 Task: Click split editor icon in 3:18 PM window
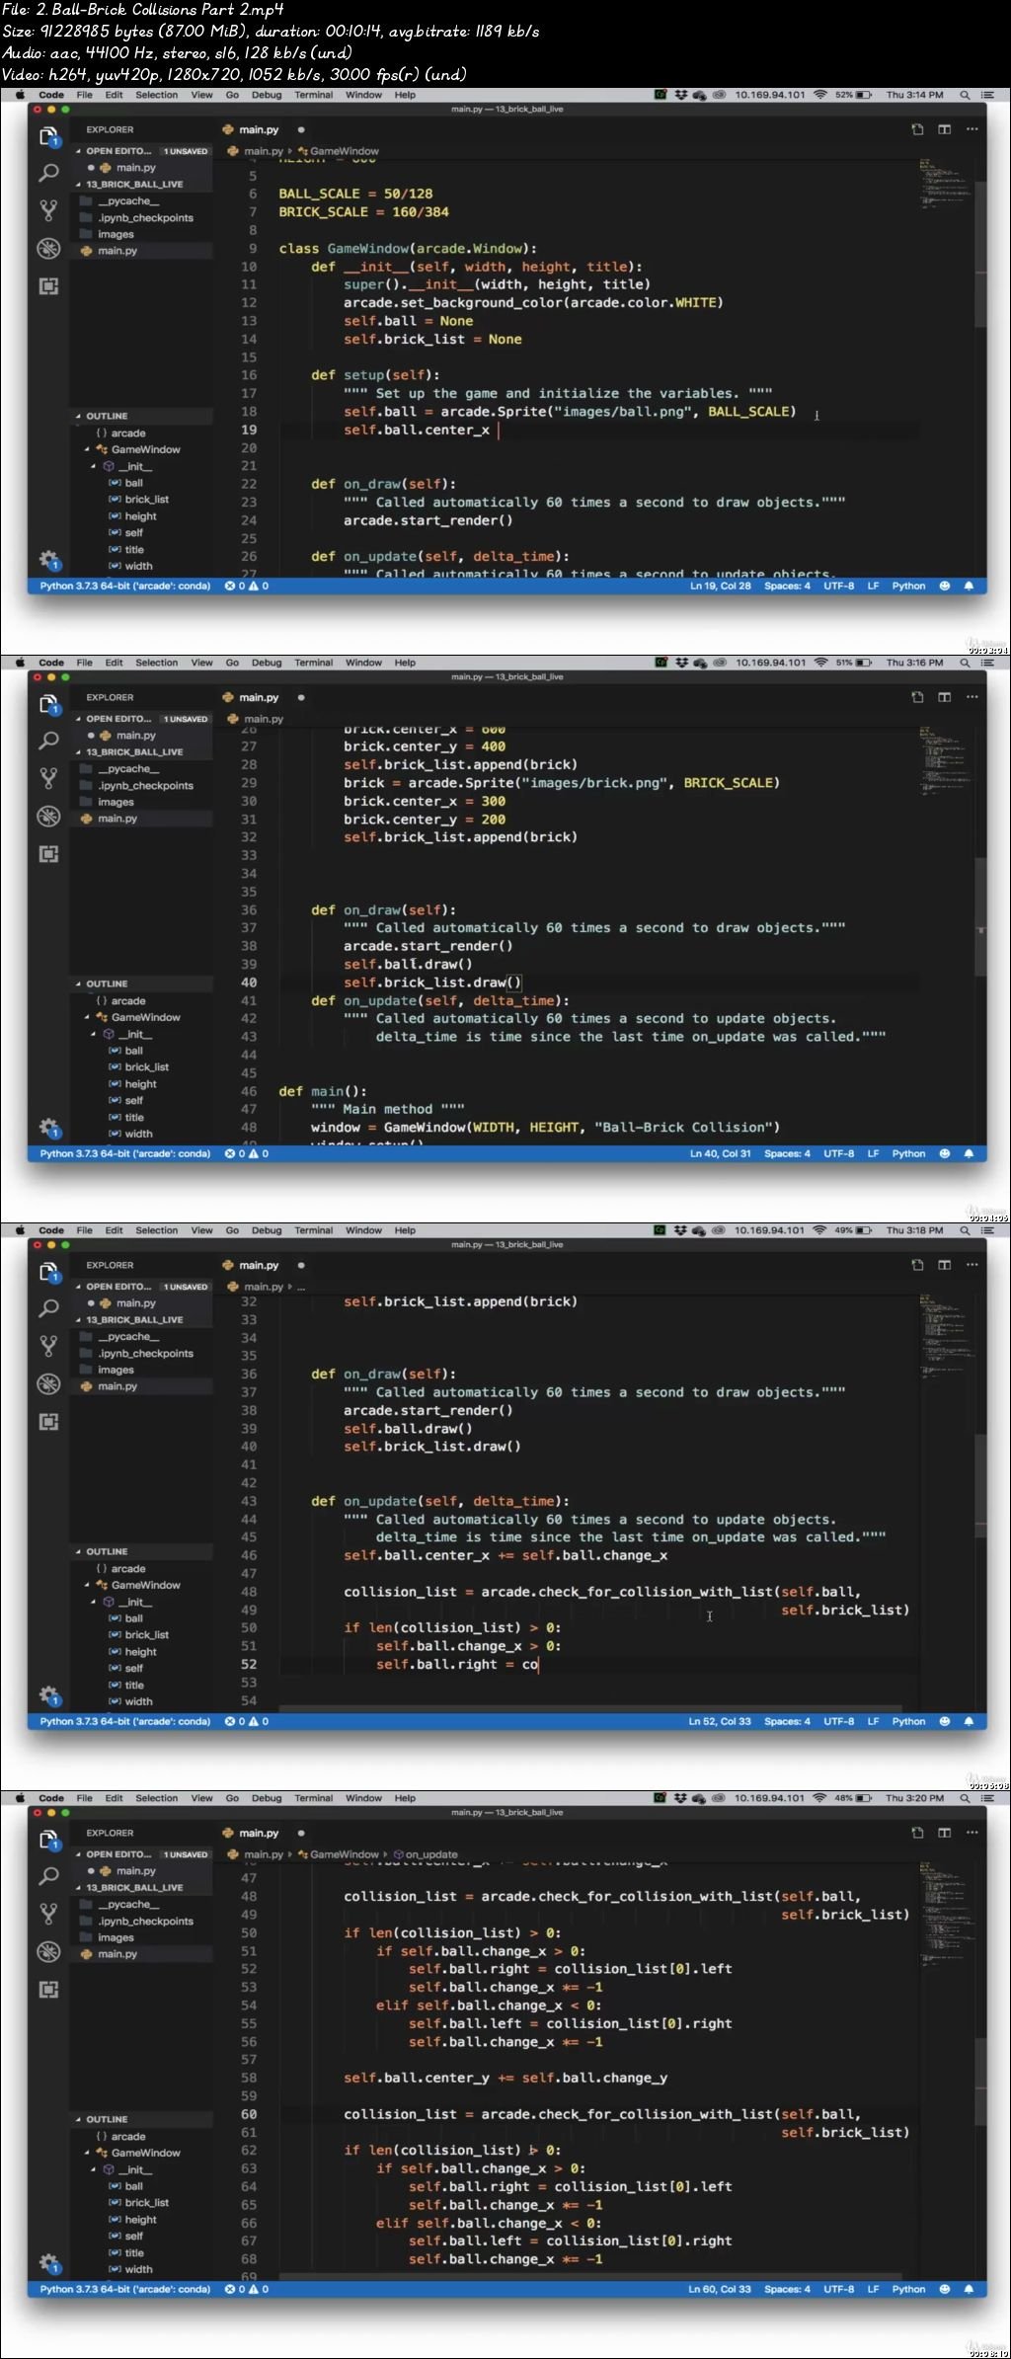coord(944,1265)
